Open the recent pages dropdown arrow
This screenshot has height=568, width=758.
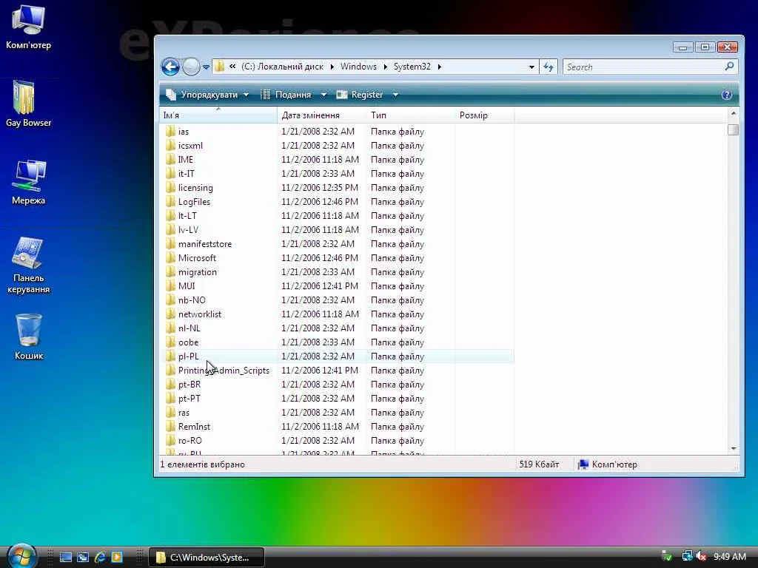click(206, 67)
